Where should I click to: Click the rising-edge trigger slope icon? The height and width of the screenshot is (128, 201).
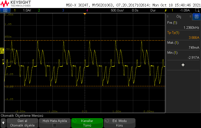[166, 10]
